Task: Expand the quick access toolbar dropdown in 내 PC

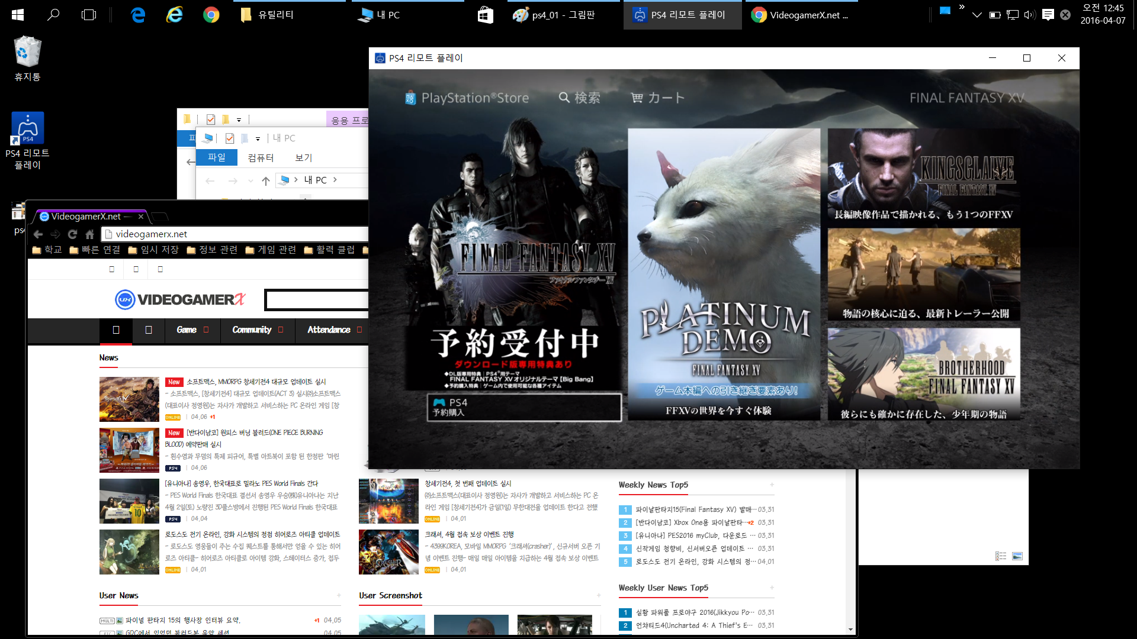Action: tap(258, 138)
